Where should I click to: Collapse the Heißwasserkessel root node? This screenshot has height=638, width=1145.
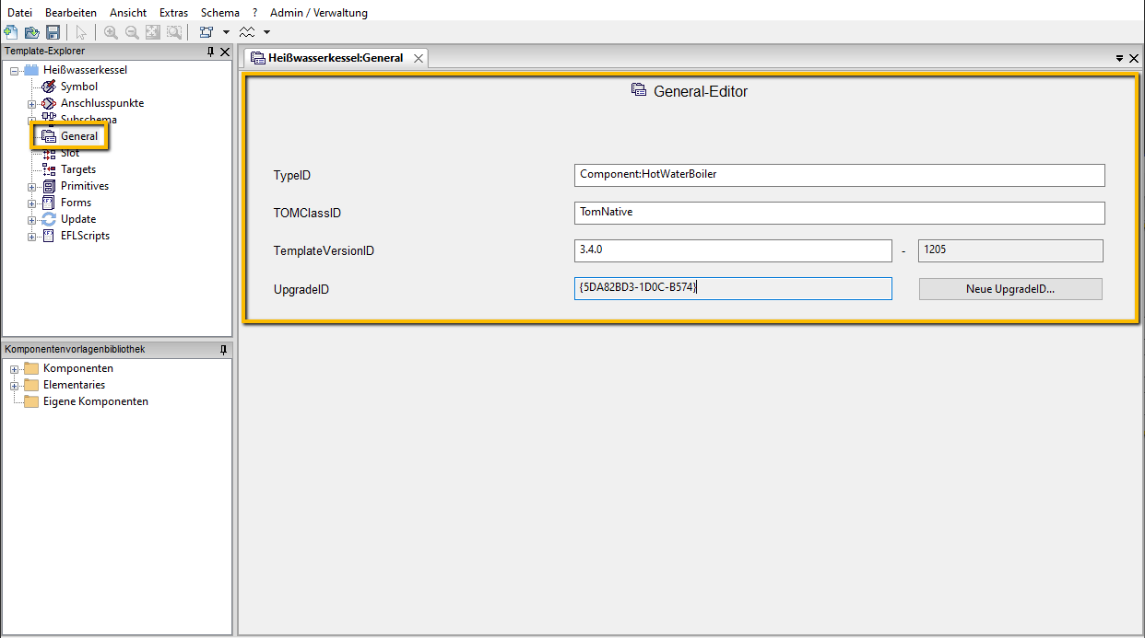[x=15, y=71]
